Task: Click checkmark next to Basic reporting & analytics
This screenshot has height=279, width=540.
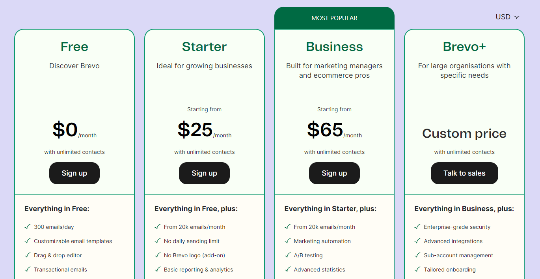Action: [x=158, y=270]
